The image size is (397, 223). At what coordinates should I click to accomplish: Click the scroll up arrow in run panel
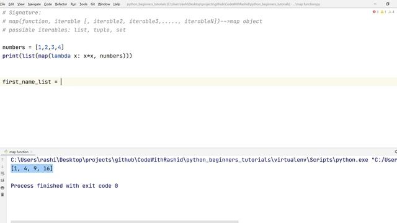(2, 160)
